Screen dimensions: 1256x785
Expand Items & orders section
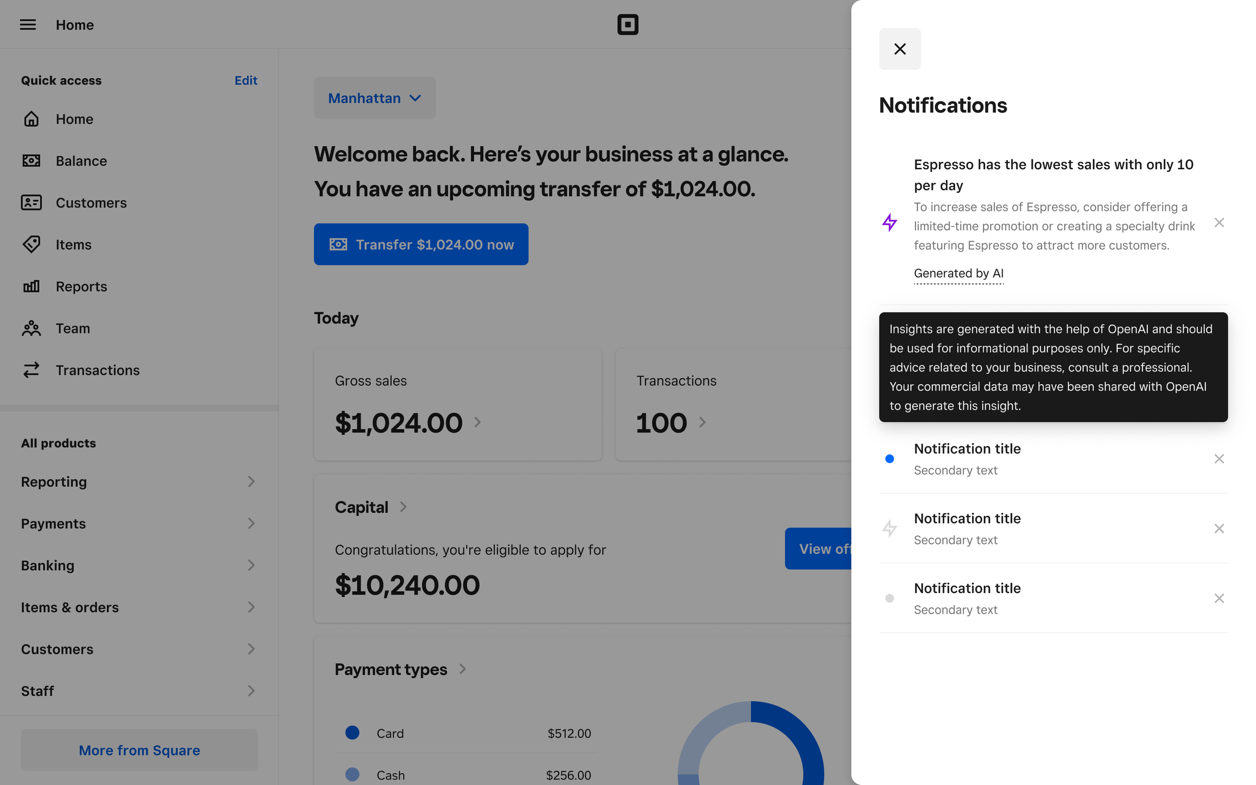click(139, 607)
